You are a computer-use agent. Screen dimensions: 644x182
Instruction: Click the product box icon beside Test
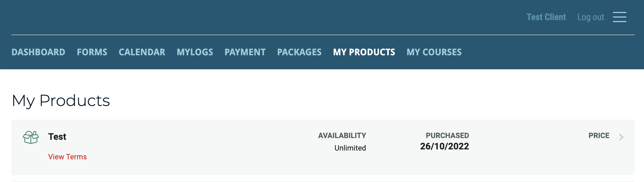[31, 137]
